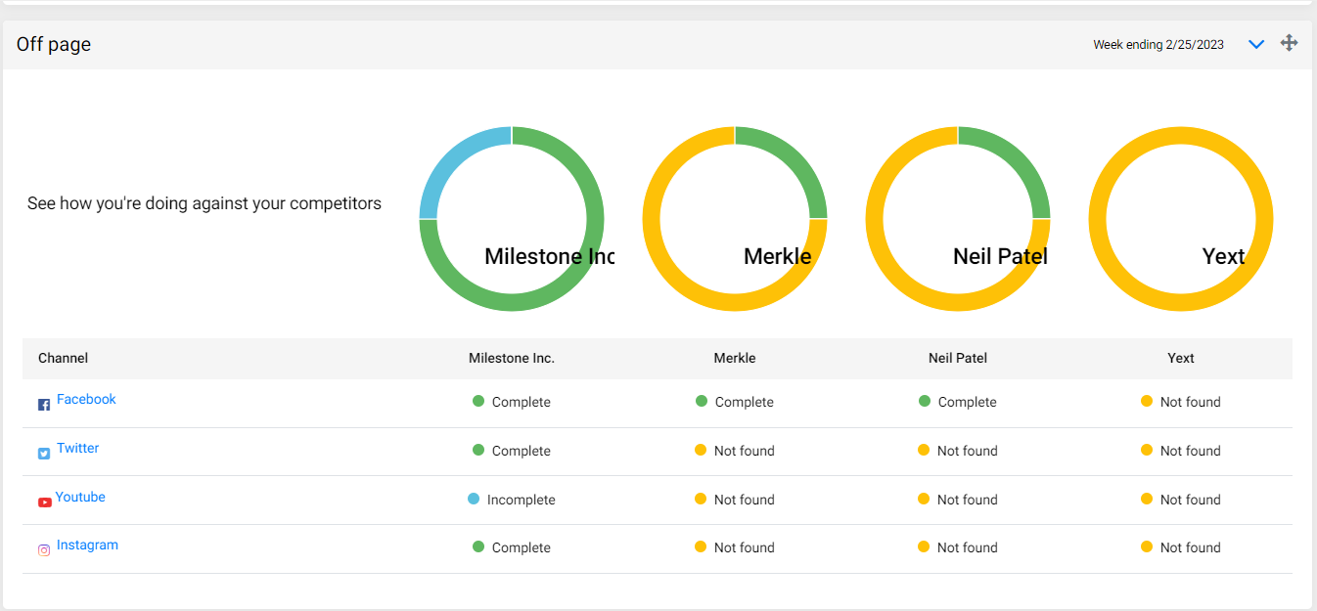Open the Instagram channel link
The width and height of the screenshot is (1317, 611).
(87, 545)
